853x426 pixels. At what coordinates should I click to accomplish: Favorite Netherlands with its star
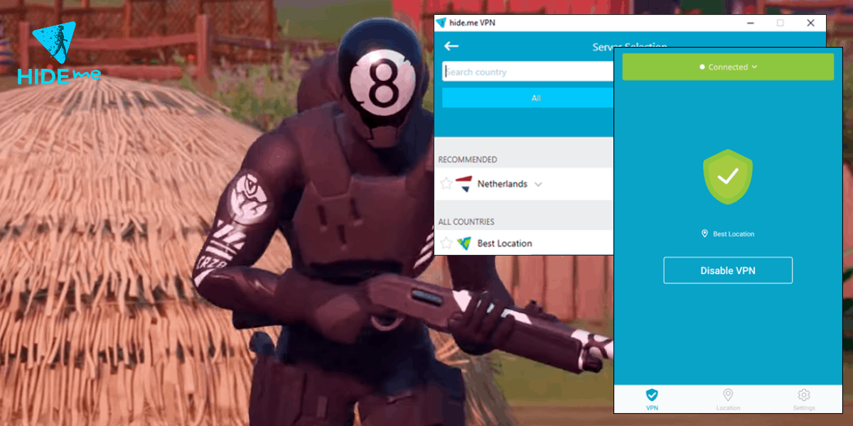pyautogui.click(x=446, y=184)
